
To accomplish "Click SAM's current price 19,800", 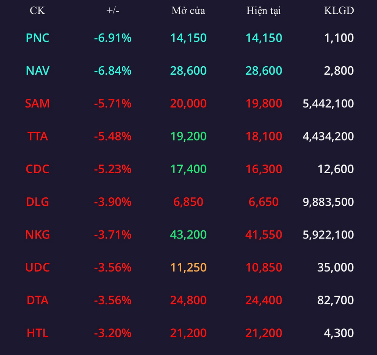I will pos(264,104).
